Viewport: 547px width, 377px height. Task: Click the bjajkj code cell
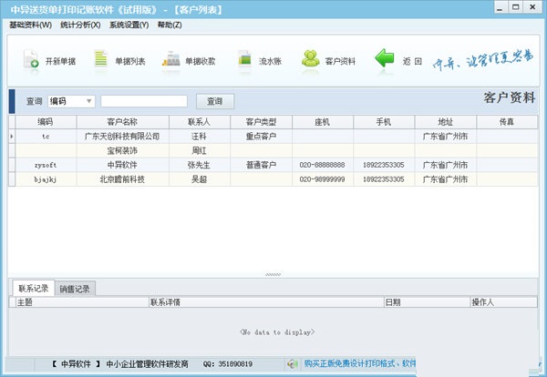[46, 179]
